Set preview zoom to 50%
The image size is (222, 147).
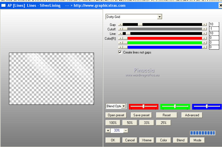coord(130,122)
